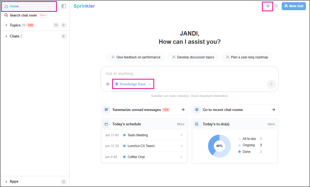Click chevron beside Coffee Chat
This screenshot has width=310, height=187.
click(181, 157)
